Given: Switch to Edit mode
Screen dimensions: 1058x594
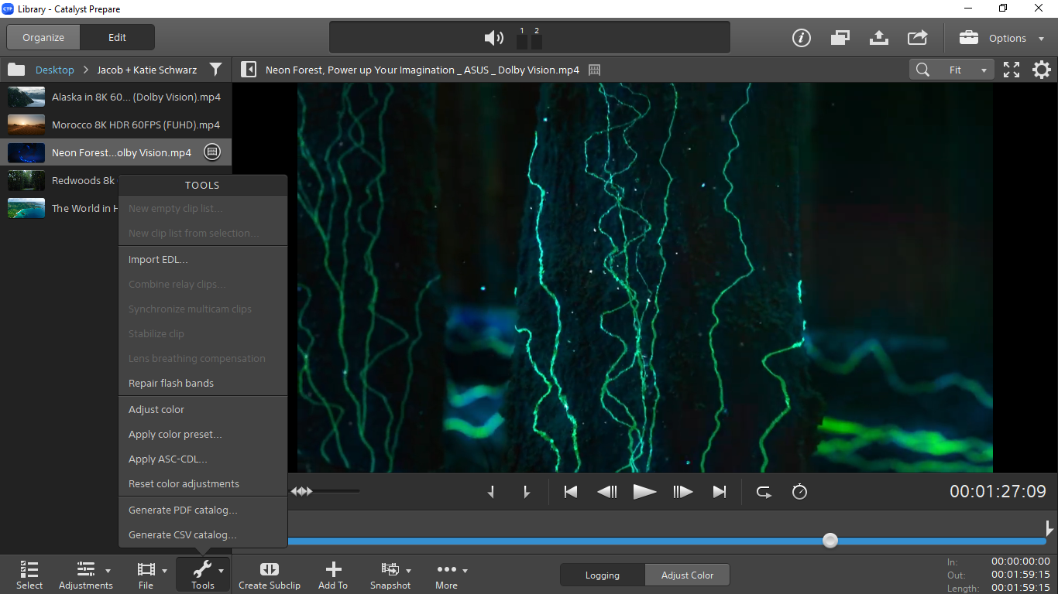Looking at the screenshot, I should pyautogui.click(x=117, y=37).
